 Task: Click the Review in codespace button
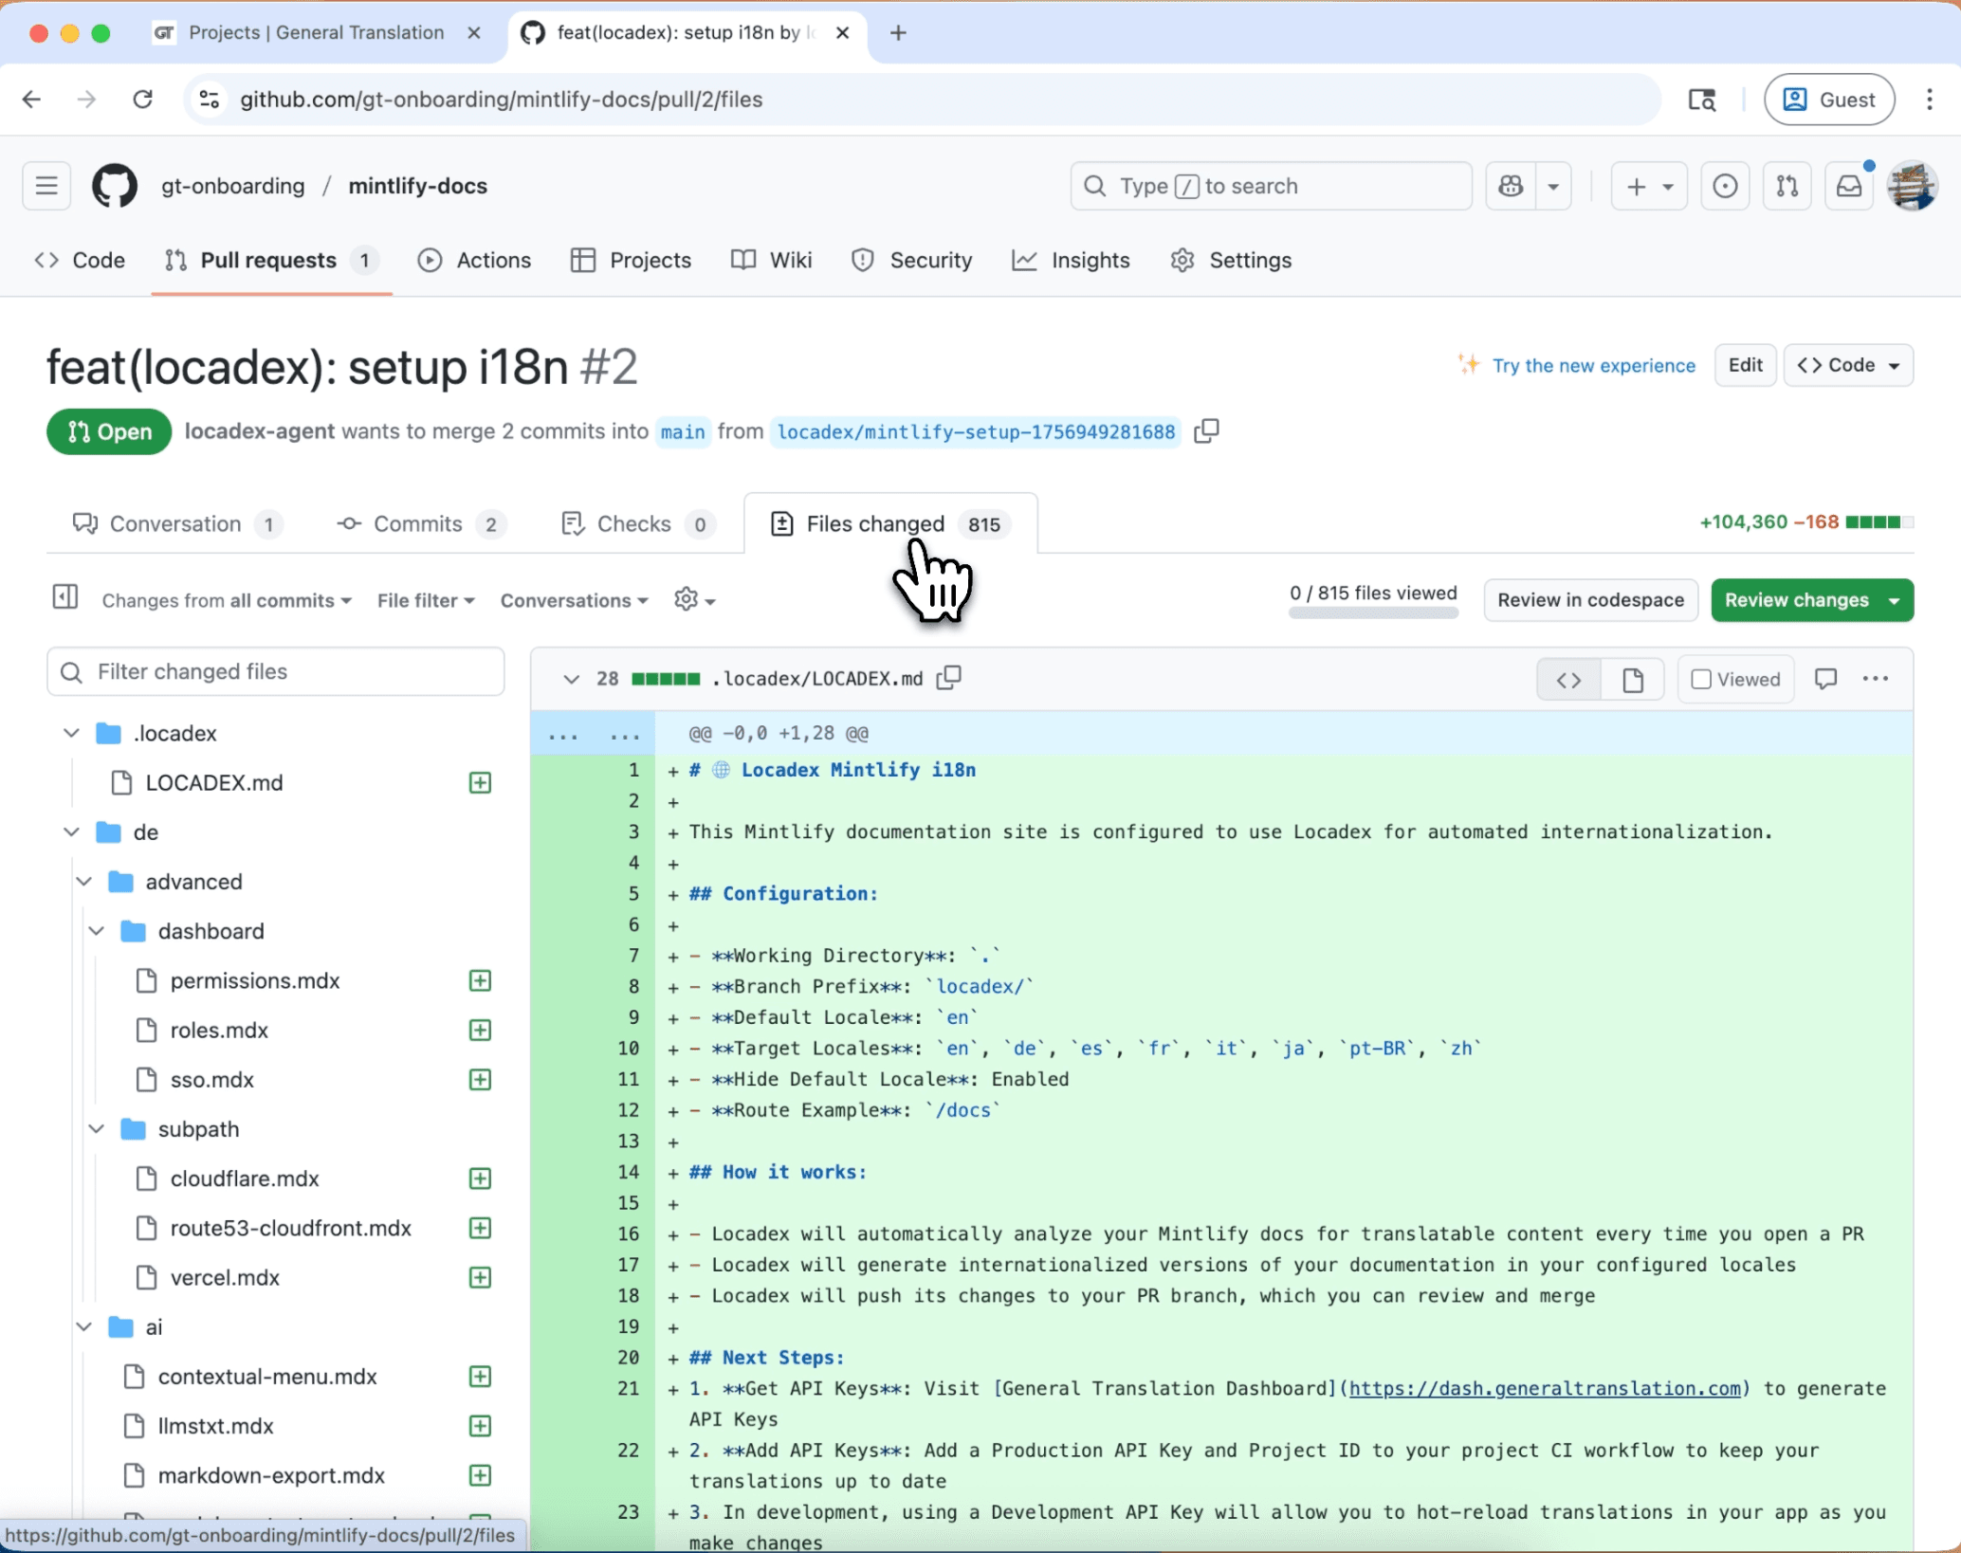(x=1590, y=599)
